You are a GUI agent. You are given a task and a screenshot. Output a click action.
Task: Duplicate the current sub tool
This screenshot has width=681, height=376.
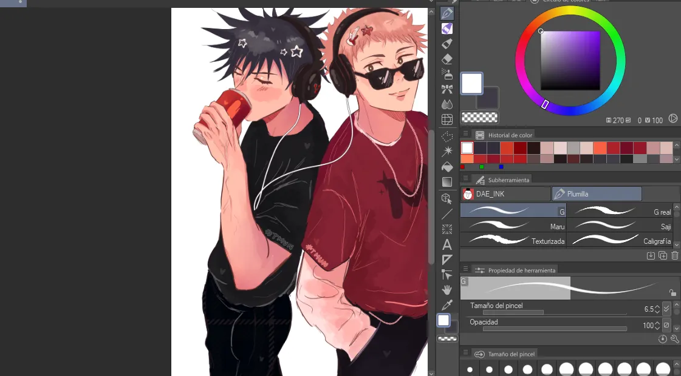point(663,255)
